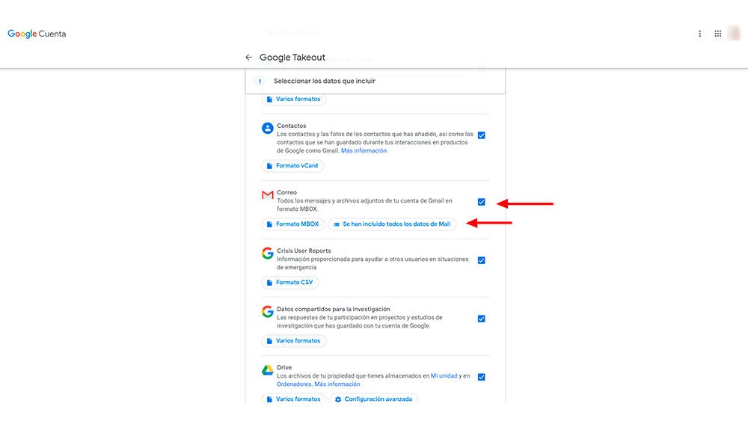Click the Google Takeout page title
Image resolution: width=748 pixels, height=424 pixels.
(292, 58)
